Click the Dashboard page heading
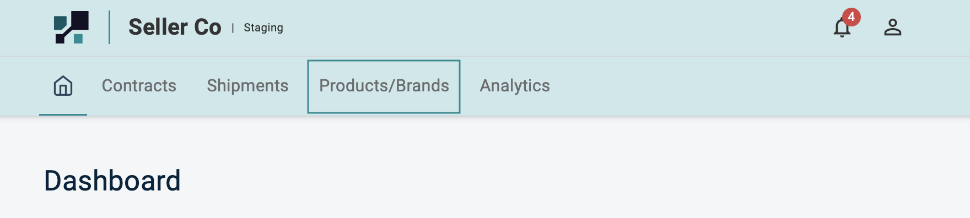The width and height of the screenshot is (970, 218). (x=112, y=181)
